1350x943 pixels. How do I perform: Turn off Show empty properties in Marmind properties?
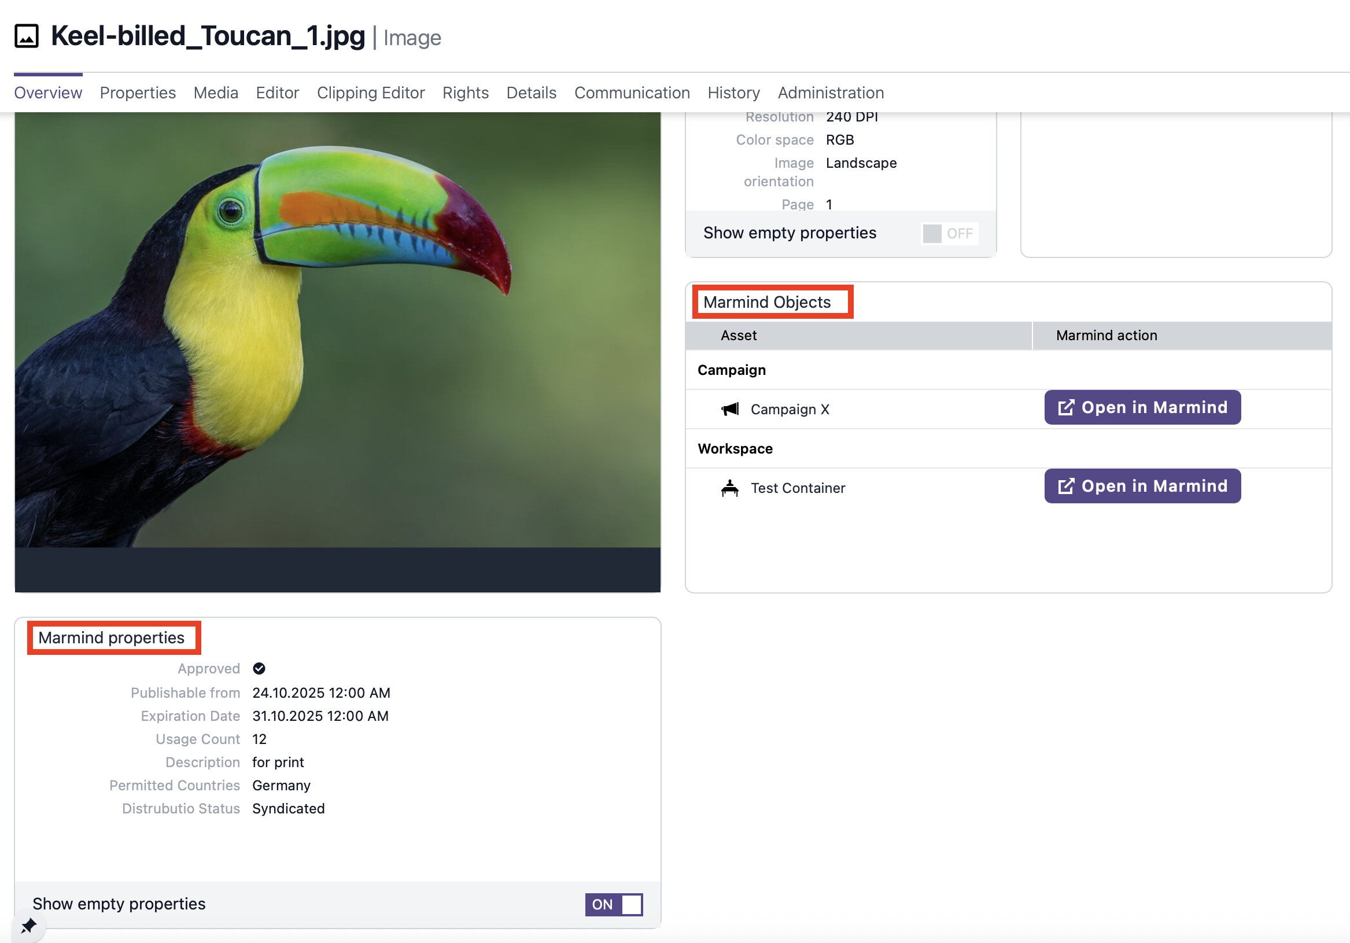(x=613, y=905)
